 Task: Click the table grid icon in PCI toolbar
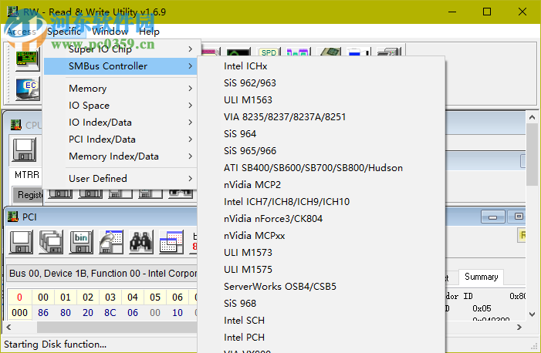(x=171, y=242)
